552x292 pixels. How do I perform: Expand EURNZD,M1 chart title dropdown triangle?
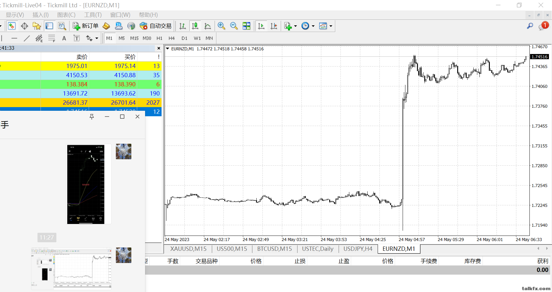167,49
